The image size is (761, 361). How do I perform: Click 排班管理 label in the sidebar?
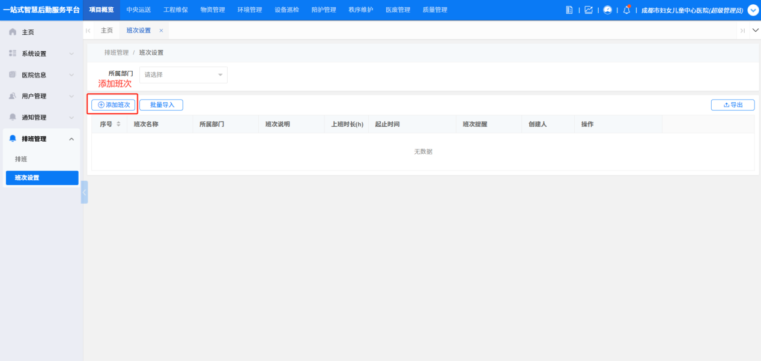34,139
